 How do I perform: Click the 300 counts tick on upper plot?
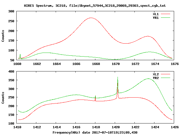11,11
